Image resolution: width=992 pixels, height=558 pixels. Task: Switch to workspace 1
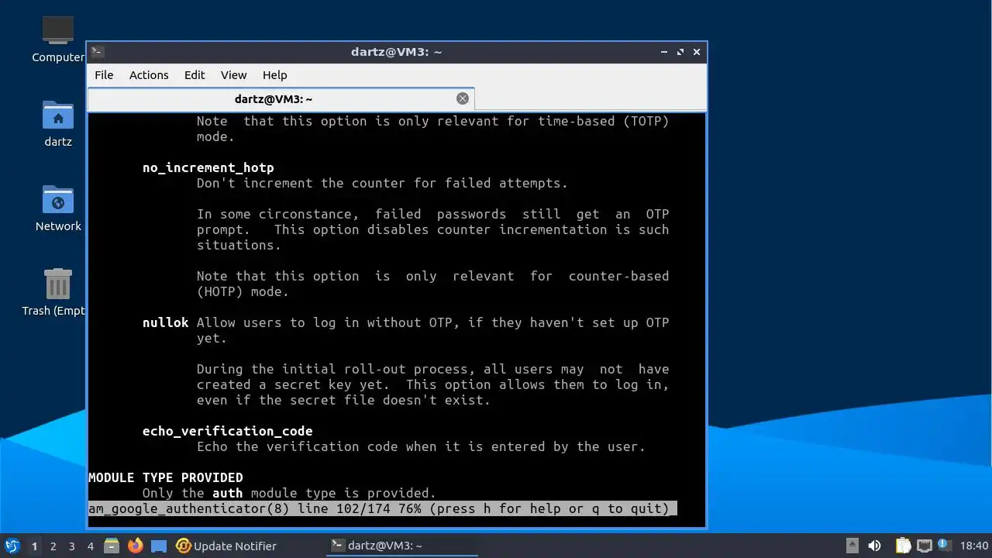coord(34,546)
